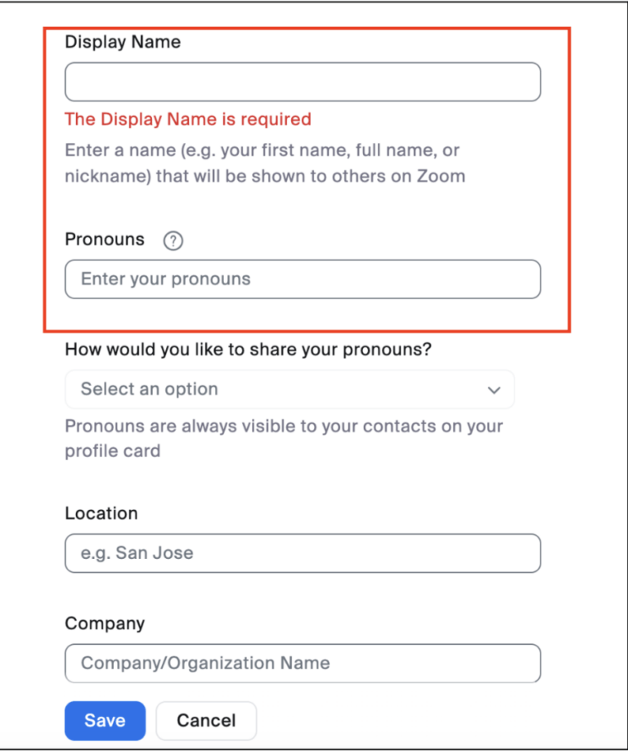Click the dropdown chevron arrow icon
Image resolution: width=628 pixels, height=751 pixels.
pos(494,390)
